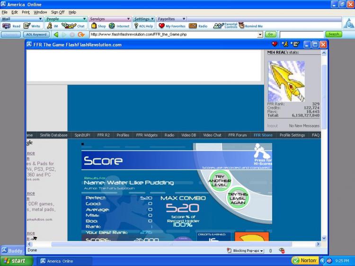Launch the Radio icon

[193, 26]
